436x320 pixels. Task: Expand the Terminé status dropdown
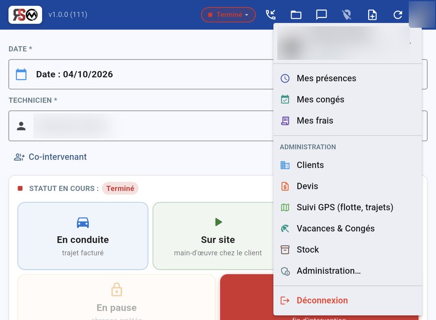[228, 15]
